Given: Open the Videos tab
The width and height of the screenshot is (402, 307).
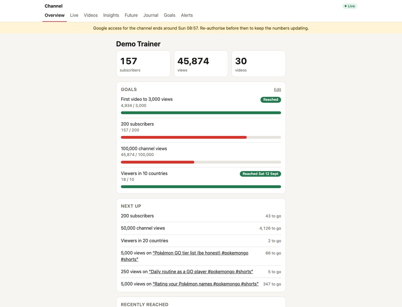Looking at the screenshot, I should pos(91,15).
